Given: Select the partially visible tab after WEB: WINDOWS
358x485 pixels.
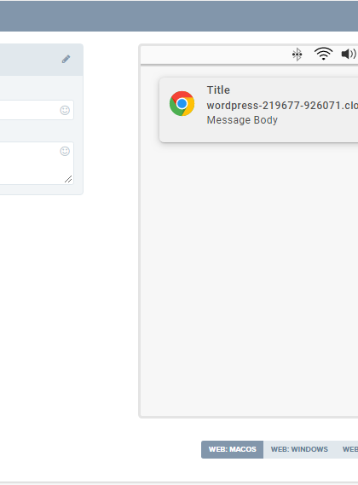Looking at the screenshot, I should pyautogui.click(x=349, y=449).
